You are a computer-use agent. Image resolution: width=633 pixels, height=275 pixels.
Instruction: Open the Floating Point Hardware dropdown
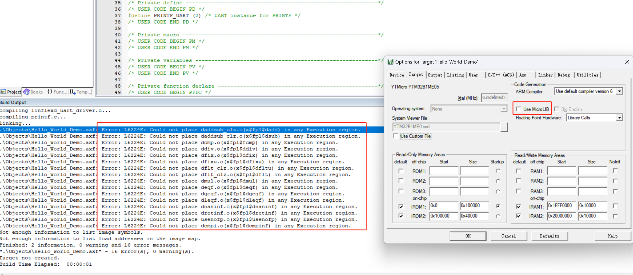(619, 118)
